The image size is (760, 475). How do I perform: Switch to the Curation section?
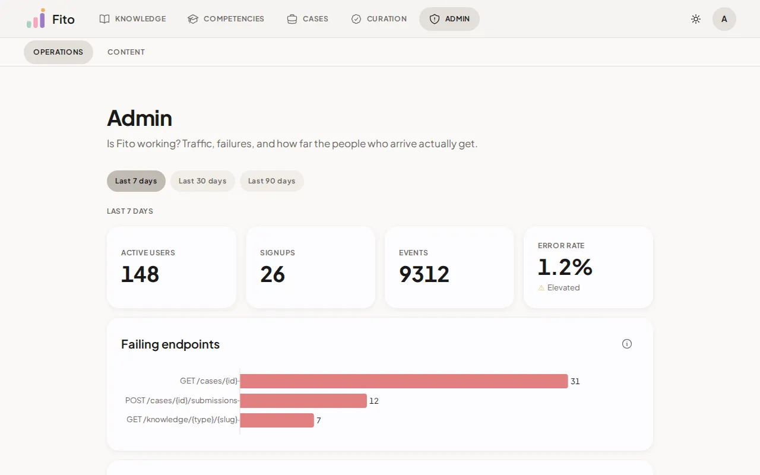coord(379,19)
